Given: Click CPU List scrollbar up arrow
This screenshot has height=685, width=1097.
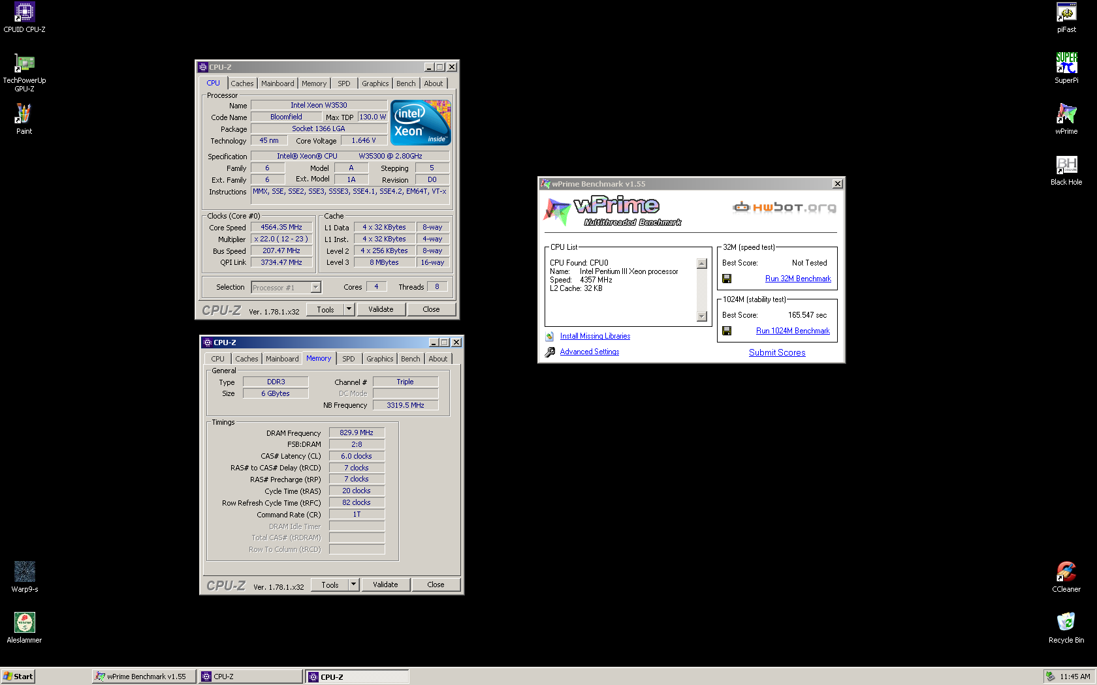Looking at the screenshot, I should pos(702,264).
